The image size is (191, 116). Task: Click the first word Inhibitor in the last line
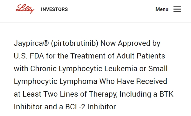(28, 107)
